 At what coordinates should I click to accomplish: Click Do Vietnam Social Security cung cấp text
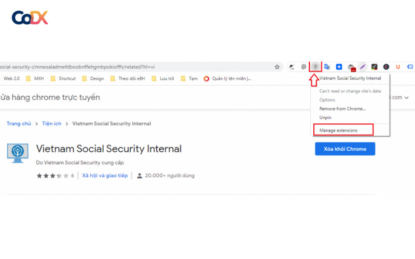coord(80,163)
